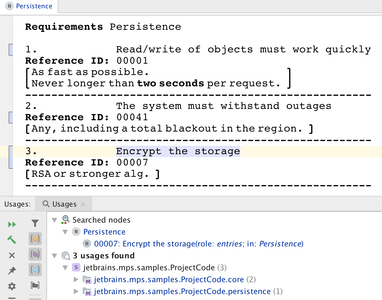Close the Usages tab
The width and height of the screenshot is (382, 300).
pyautogui.click(x=83, y=204)
